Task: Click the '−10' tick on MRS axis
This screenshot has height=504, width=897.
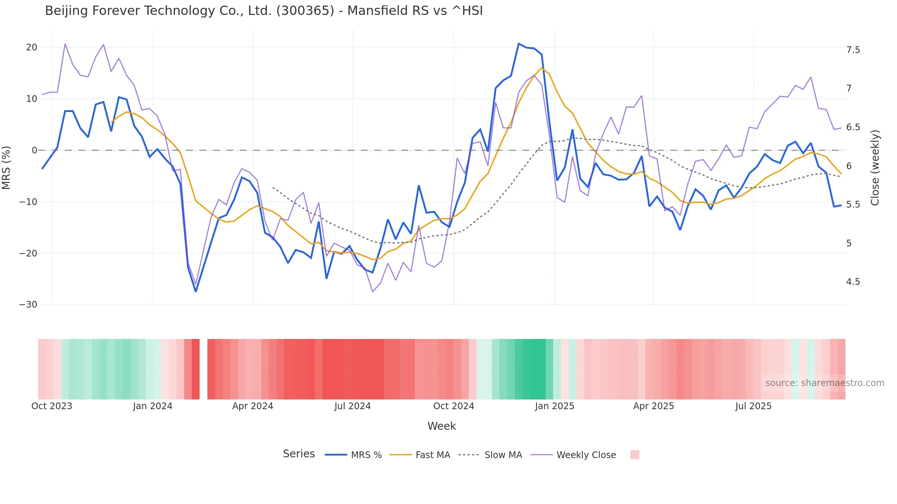Action: (x=28, y=202)
